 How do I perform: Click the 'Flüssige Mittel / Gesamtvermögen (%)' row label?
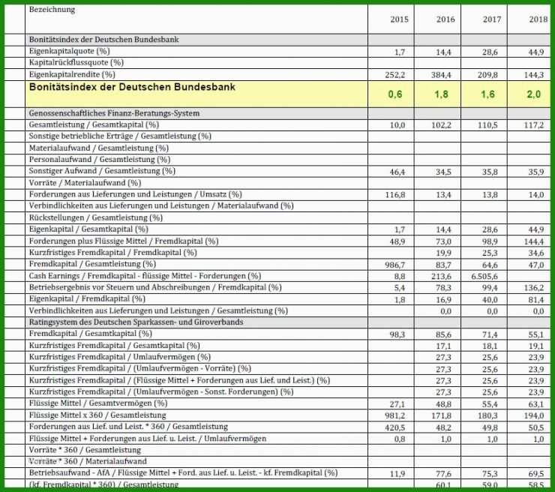pos(98,403)
